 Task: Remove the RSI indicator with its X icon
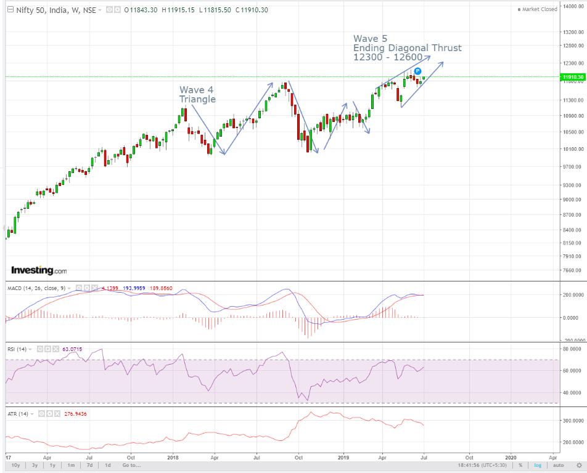click(55, 349)
